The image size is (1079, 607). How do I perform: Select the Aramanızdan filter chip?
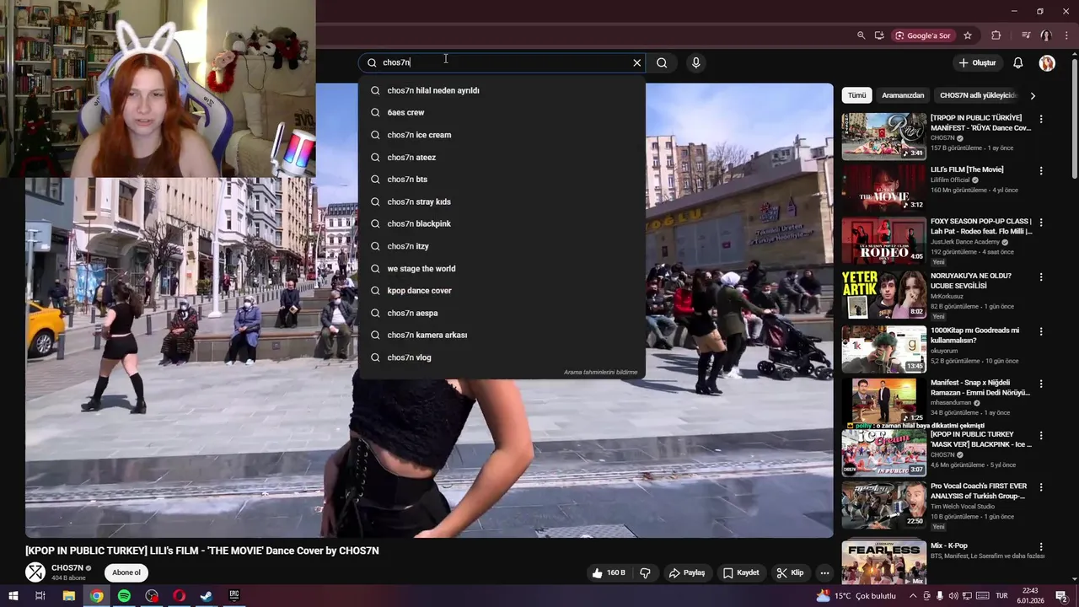(903, 95)
